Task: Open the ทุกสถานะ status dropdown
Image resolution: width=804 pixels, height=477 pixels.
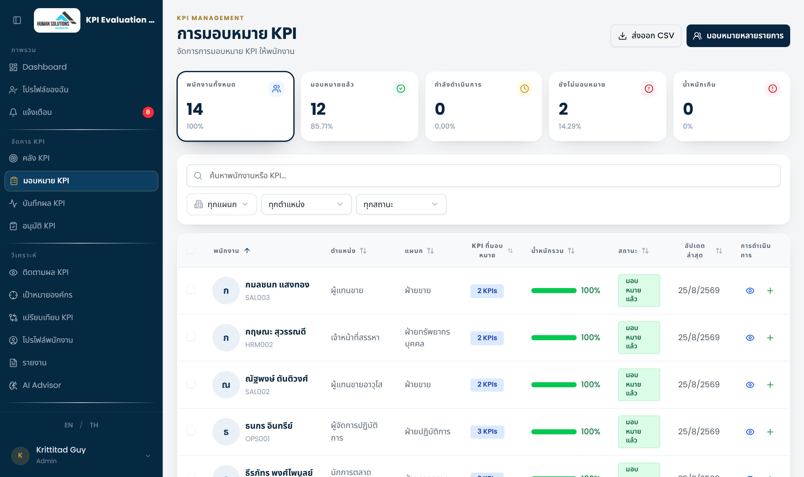Action: point(401,204)
